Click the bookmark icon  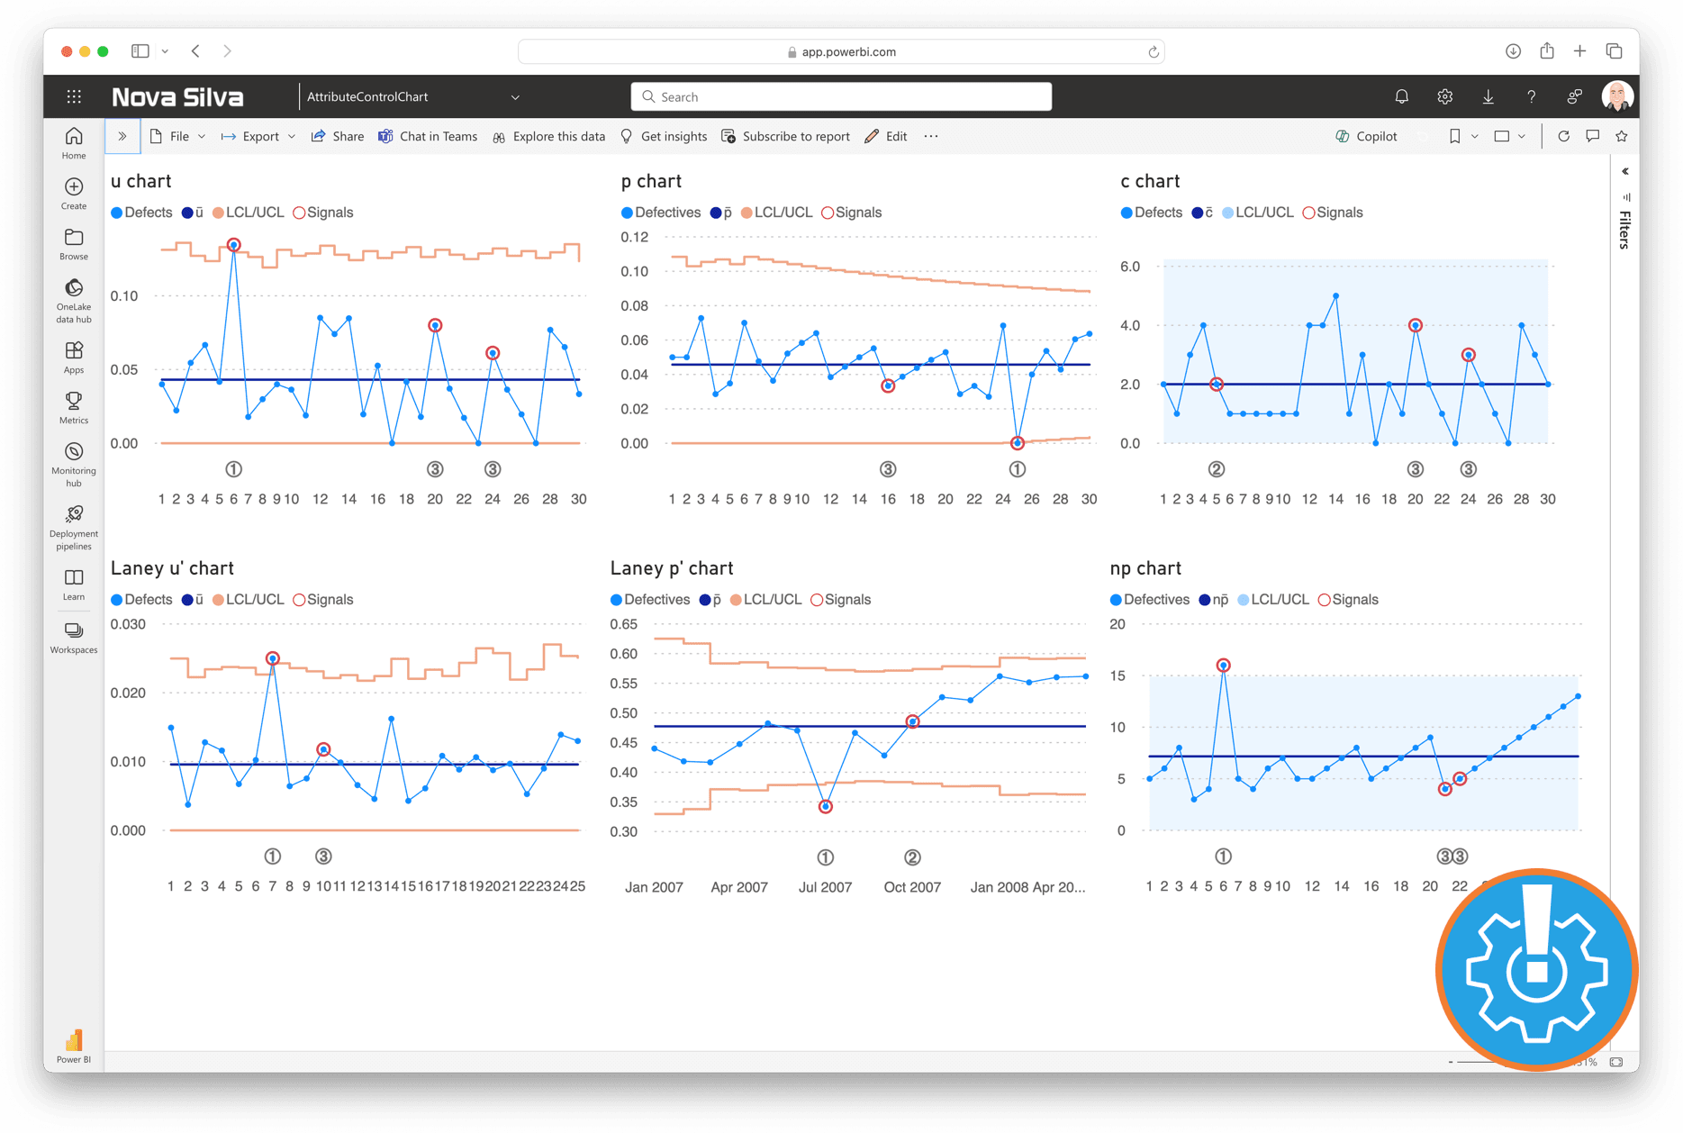pos(1454,136)
